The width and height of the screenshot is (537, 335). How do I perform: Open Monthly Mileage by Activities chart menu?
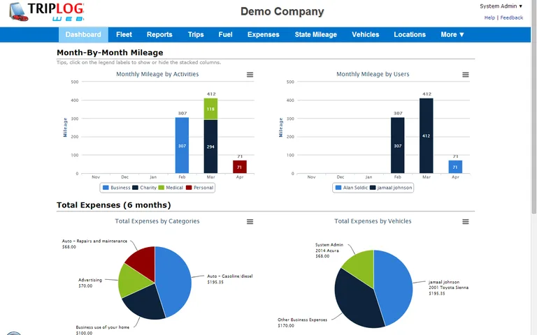point(250,75)
